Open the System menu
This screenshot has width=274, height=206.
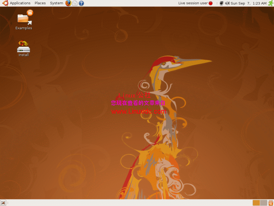coord(56,3)
